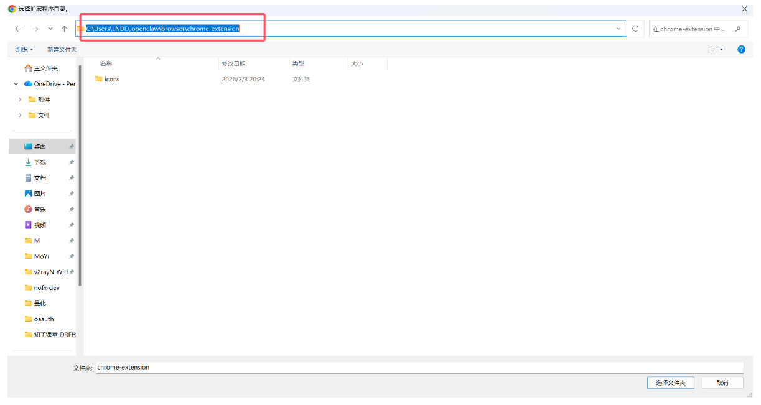This screenshot has height=405, width=761.
Task: Click pin icon beside MoYi
Action: coord(72,256)
